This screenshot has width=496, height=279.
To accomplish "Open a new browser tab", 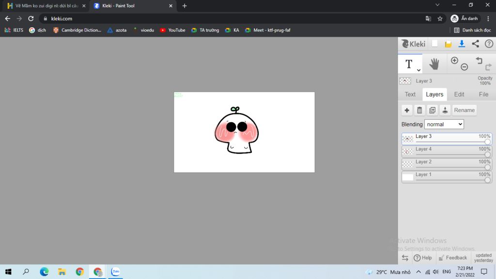I will (x=185, y=6).
